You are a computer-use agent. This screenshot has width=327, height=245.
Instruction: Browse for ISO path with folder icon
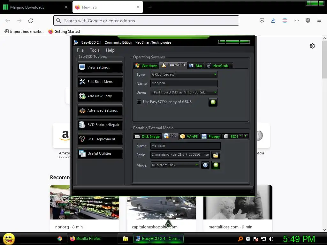click(216, 155)
